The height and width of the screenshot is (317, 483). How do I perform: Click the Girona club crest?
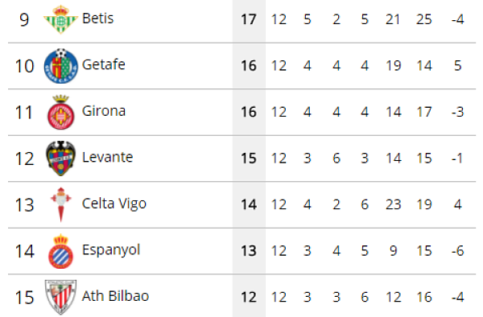pyautogui.click(x=60, y=113)
